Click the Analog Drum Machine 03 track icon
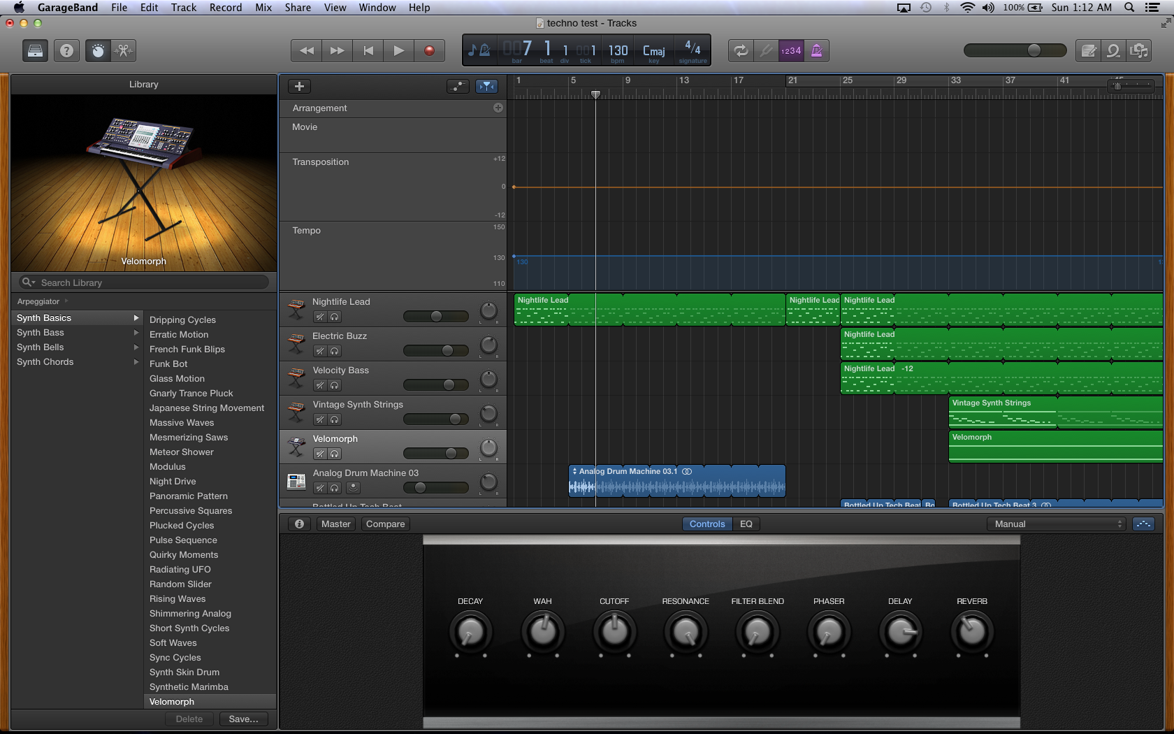1174x734 pixels. 296,481
